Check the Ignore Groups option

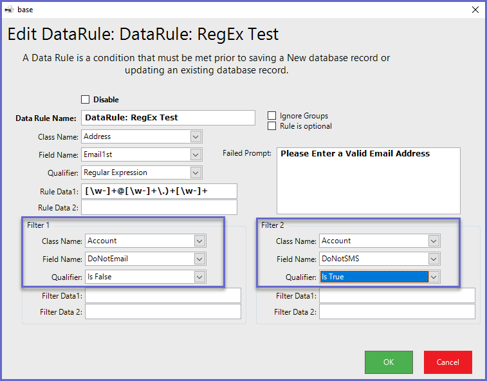click(271, 116)
